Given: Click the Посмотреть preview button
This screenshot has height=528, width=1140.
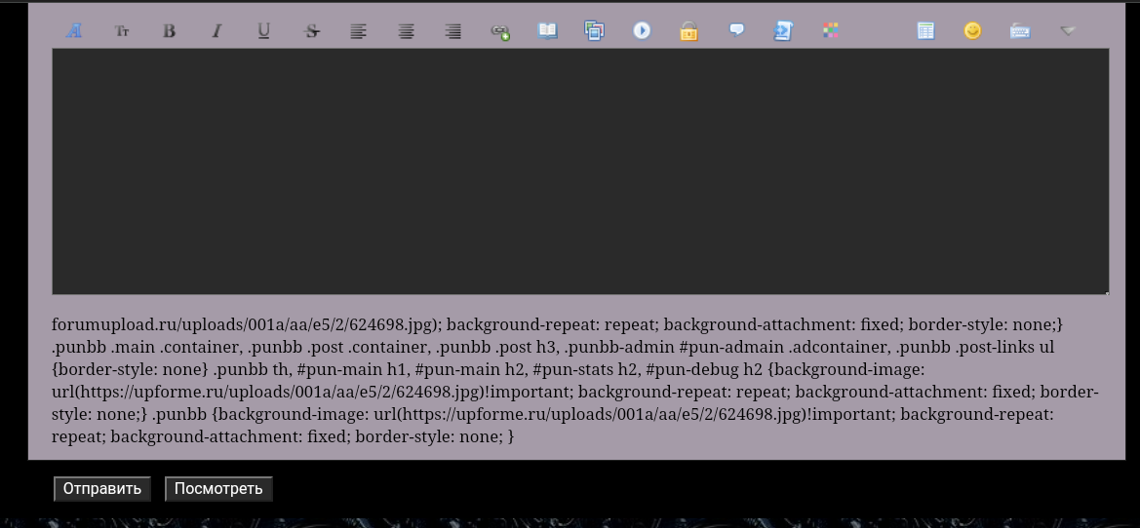Looking at the screenshot, I should point(218,489).
